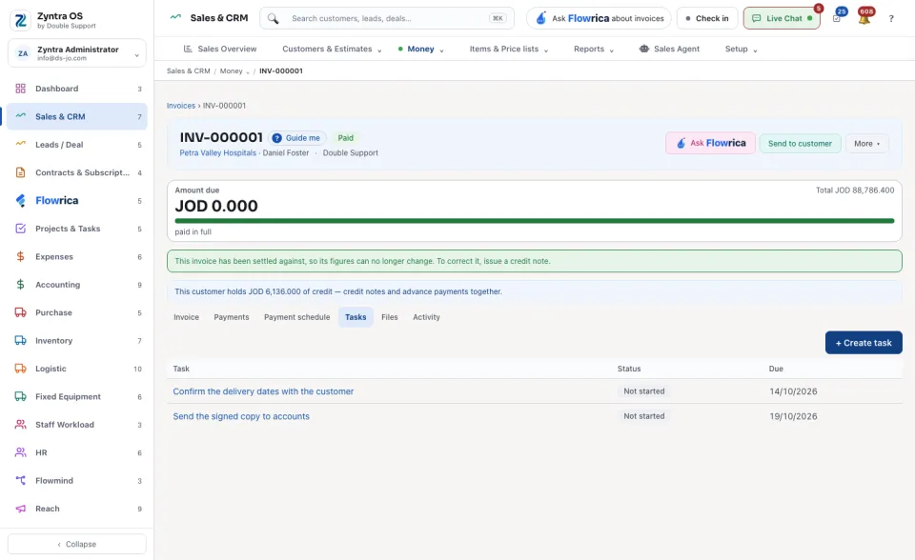This screenshot has width=915, height=560.
Task: Click the Zyntra OS logo icon
Action: (20, 20)
